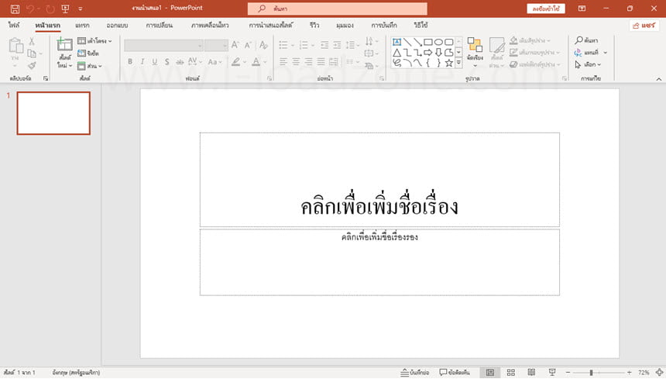The height and width of the screenshot is (379, 666).
Task: Open the View (มุมมอง) tab
Action: (x=345, y=26)
